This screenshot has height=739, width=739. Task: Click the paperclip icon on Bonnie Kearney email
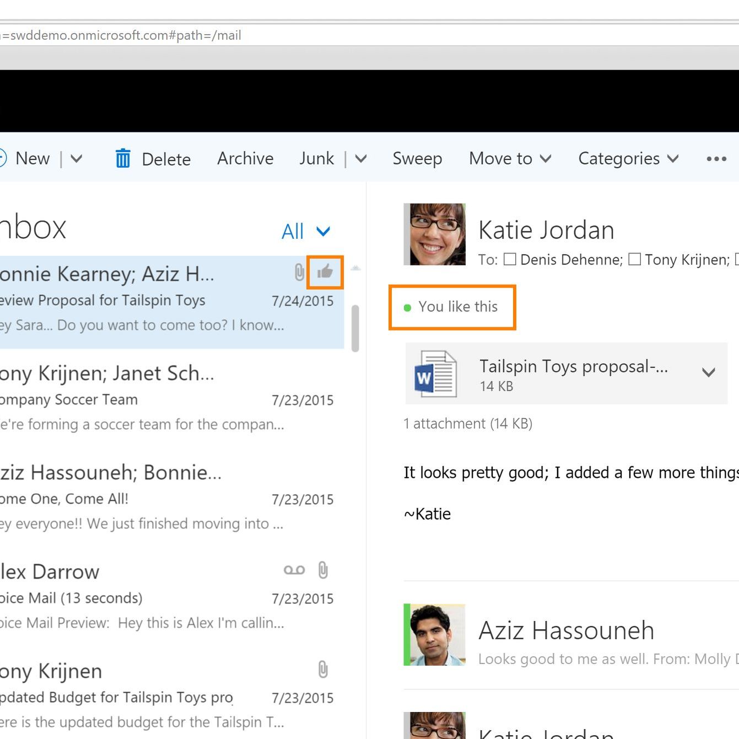coord(299,272)
